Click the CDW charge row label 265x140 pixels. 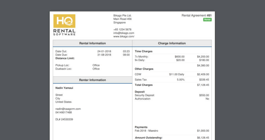click(138, 74)
